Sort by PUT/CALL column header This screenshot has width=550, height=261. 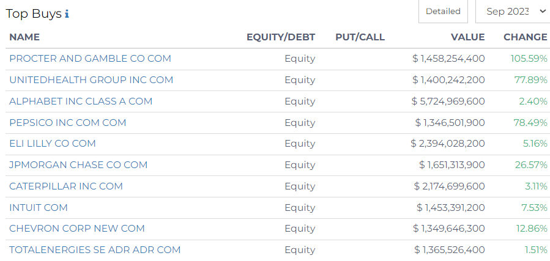coord(360,37)
